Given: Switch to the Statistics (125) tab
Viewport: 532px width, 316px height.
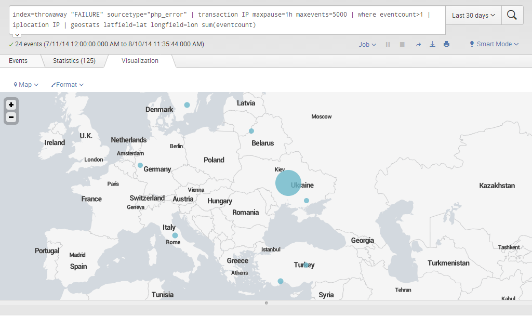Looking at the screenshot, I should click(74, 61).
